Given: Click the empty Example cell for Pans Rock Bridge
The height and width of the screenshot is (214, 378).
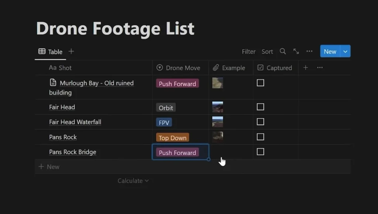Looking at the screenshot, I should point(231,152).
